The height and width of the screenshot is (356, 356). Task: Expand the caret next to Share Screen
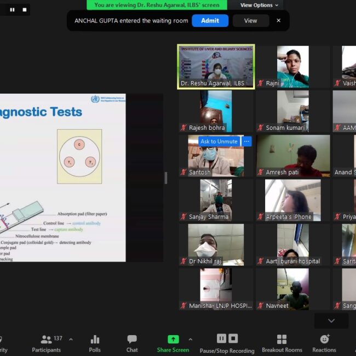point(190,340)
